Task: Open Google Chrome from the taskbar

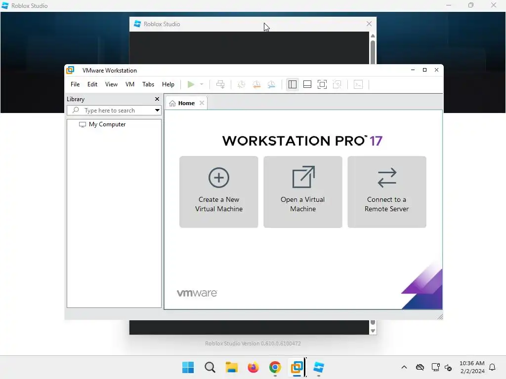Action: tap(275, 367)
